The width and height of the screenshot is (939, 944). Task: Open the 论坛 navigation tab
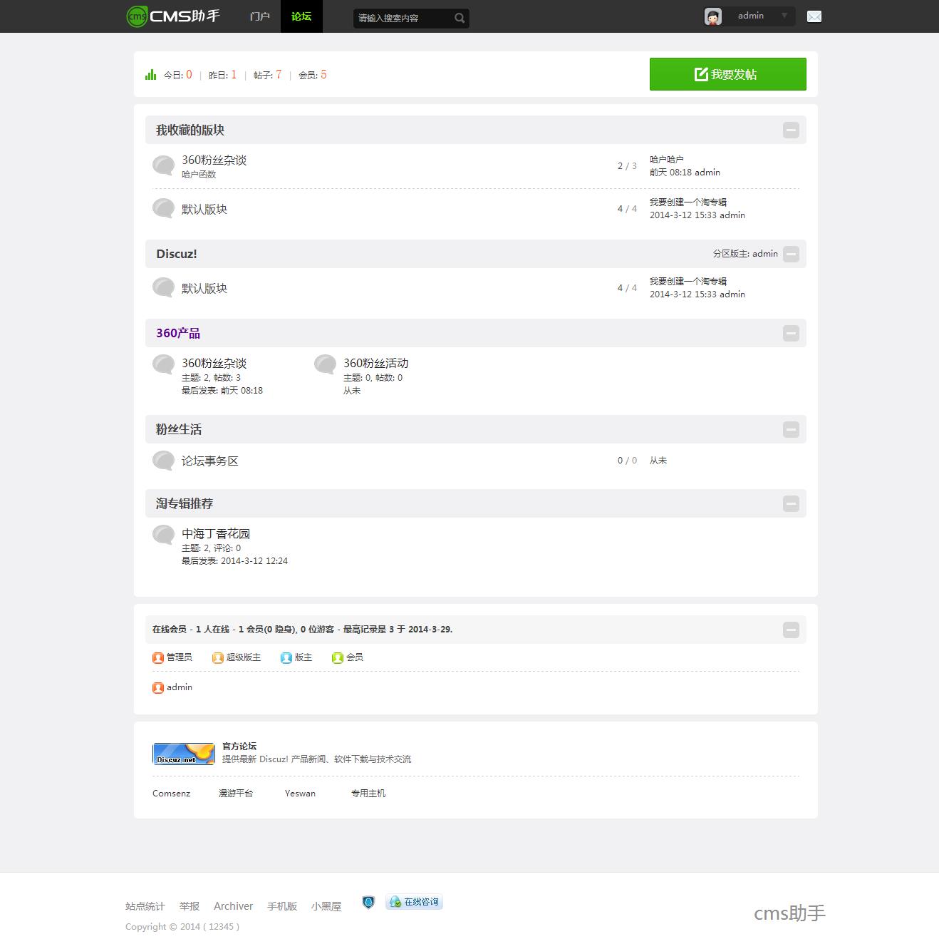301,16
